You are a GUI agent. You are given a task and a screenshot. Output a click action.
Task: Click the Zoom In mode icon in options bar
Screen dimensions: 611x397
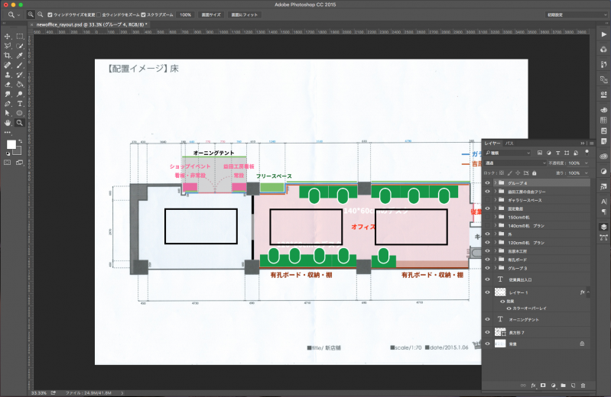coord(31,15)
